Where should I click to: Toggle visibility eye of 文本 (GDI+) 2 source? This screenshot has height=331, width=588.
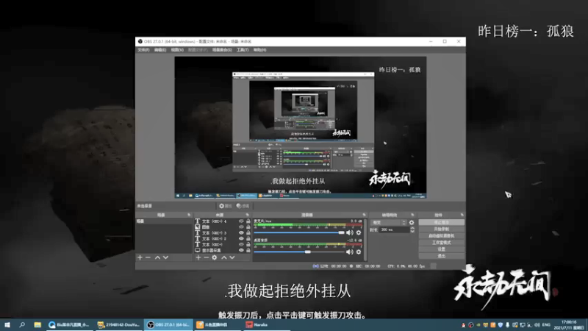click(241, 238)
